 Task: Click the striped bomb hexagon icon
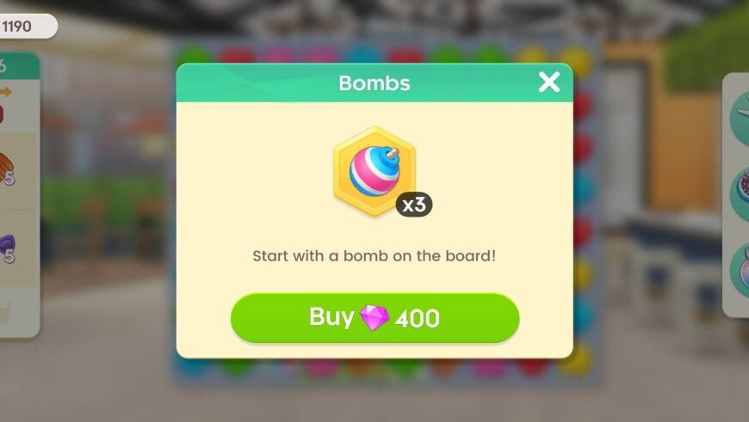(374, 171)
